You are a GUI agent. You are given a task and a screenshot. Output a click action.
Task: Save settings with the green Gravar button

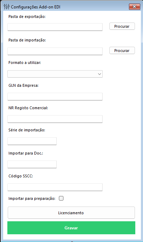[x=71, y=228]
